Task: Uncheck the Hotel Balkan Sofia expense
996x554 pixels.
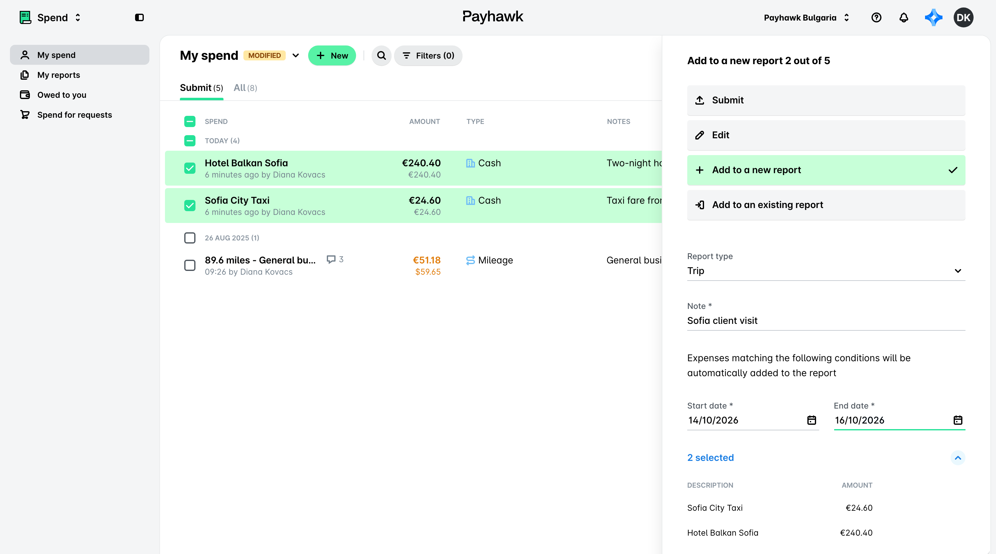Action: tap(190, 168)
